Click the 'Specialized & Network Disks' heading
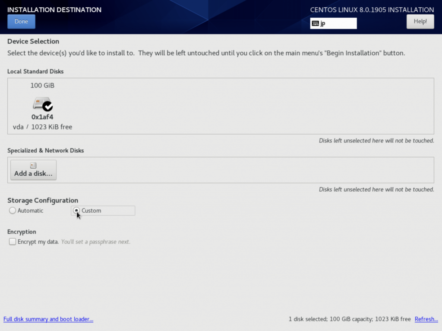The width and height of the screenshot is (442, 331). [x=46, y=151]
